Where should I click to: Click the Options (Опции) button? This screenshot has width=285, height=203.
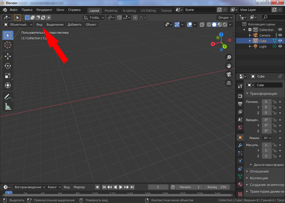225,17
